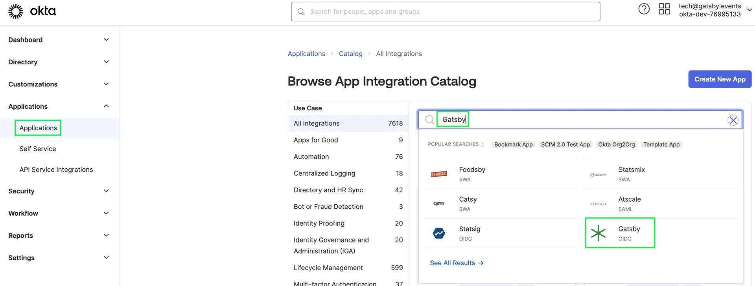Open the Applications submenu item in the sidebar
The image size is (755, 286).
tap(38, 128)
